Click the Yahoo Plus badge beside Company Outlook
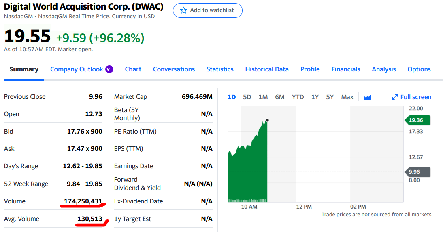This screenshot has height=232, width=443. pyautogui.click(x=109, y=69)
